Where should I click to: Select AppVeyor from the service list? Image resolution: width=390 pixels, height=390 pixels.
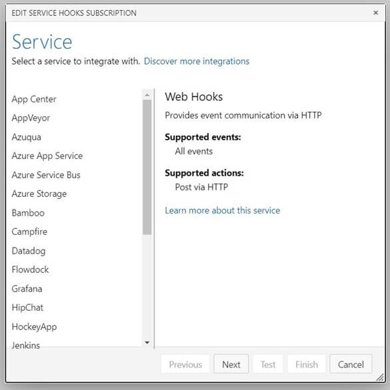point(31,118)
